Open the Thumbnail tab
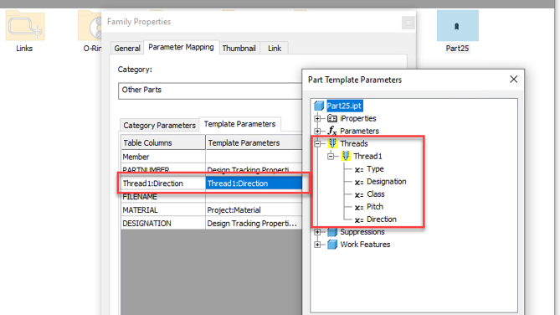 coord(239,49)
